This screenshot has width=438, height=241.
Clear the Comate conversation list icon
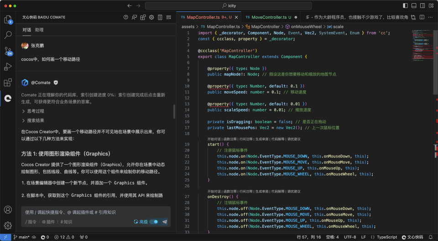[x=168, y=17]
